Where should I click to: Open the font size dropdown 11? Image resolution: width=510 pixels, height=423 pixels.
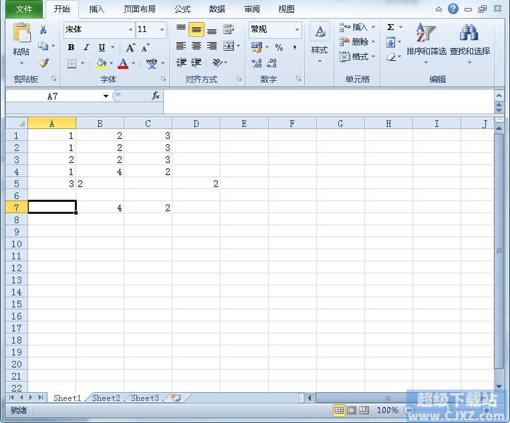pyautogui.click(x=162, y=29)
